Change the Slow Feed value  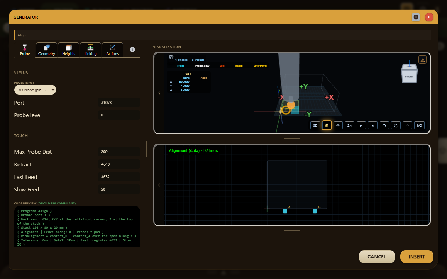click(x=119, y=189)
